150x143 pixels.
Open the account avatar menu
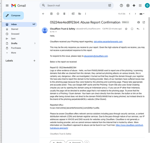tap(147, 5)
